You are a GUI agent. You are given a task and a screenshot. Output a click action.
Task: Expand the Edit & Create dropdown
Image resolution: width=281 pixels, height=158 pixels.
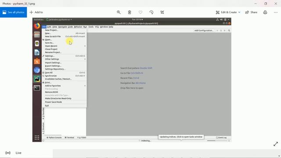[x=239, y=12]
